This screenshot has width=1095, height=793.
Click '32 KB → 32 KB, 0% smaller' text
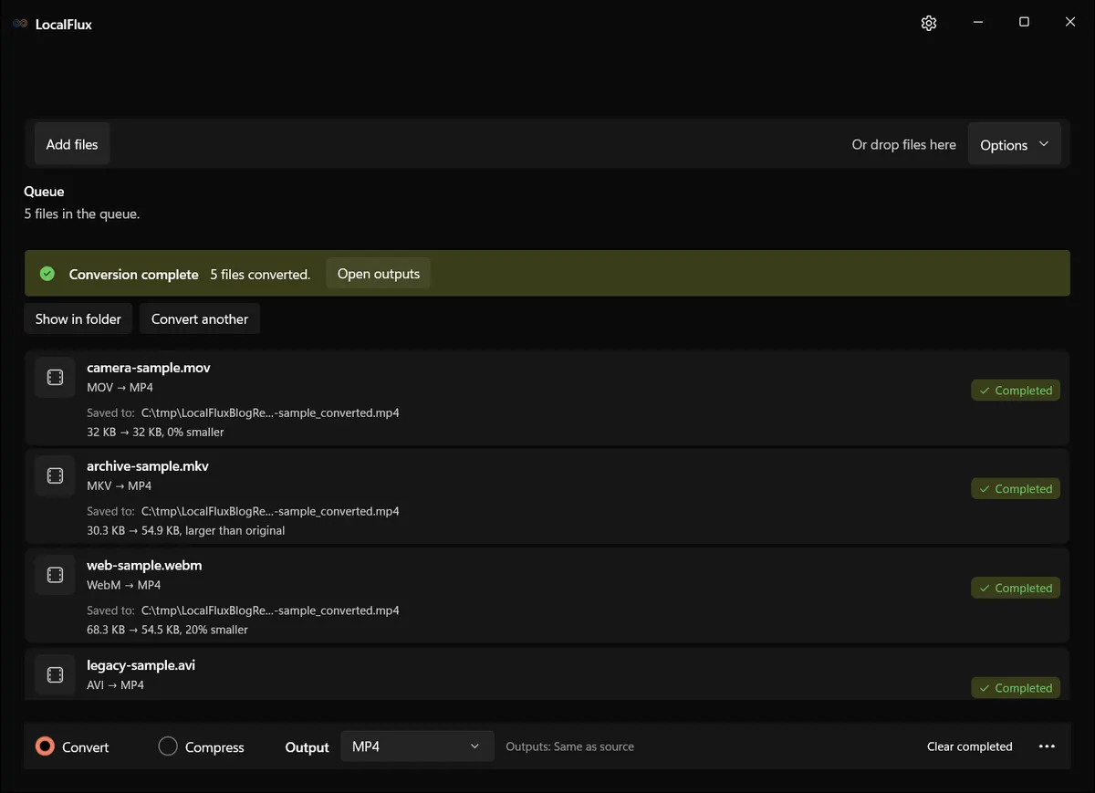coord(155,432)
